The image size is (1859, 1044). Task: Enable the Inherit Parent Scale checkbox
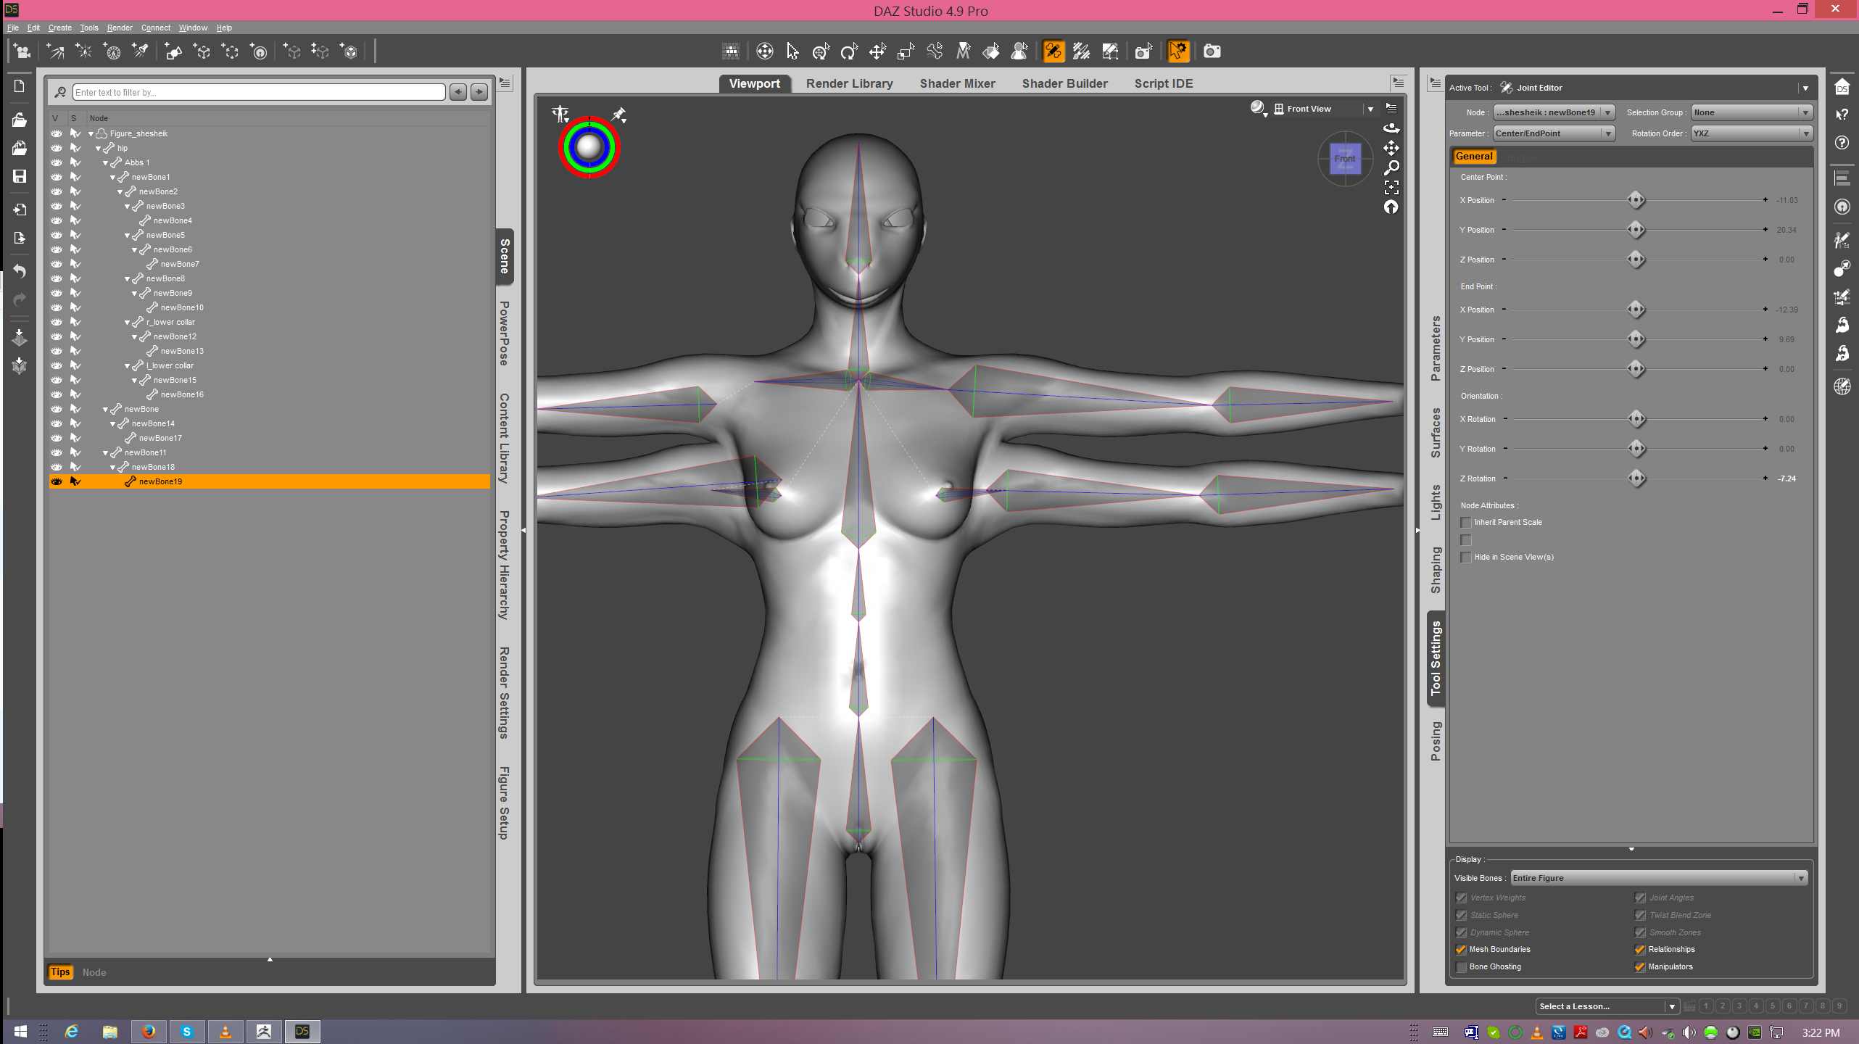pos(1466,523)
